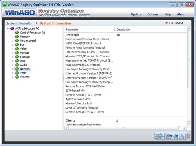Click the Ports globe icon
This screenshot has width=196, height=146.
(17, 73)
